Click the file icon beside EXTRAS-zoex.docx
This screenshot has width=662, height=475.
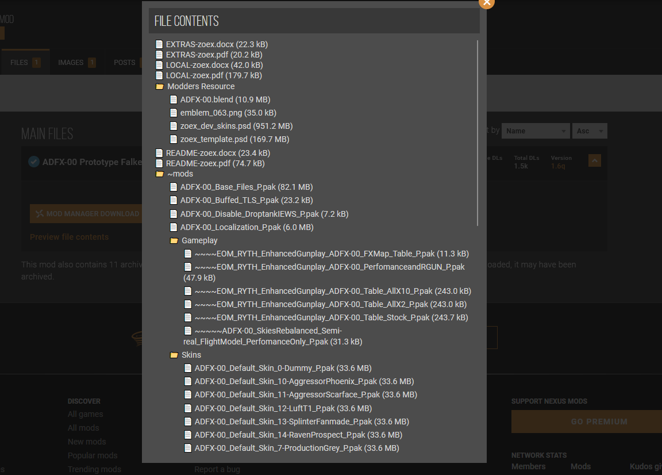(x=159, y=44)
